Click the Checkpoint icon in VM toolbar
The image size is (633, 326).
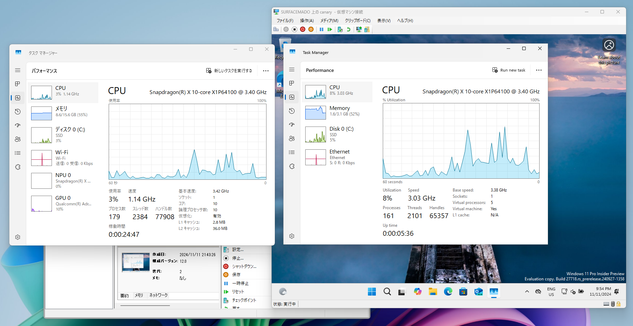coord(340,29)
